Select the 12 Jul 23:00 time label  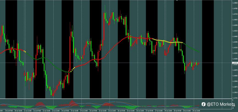28,111
